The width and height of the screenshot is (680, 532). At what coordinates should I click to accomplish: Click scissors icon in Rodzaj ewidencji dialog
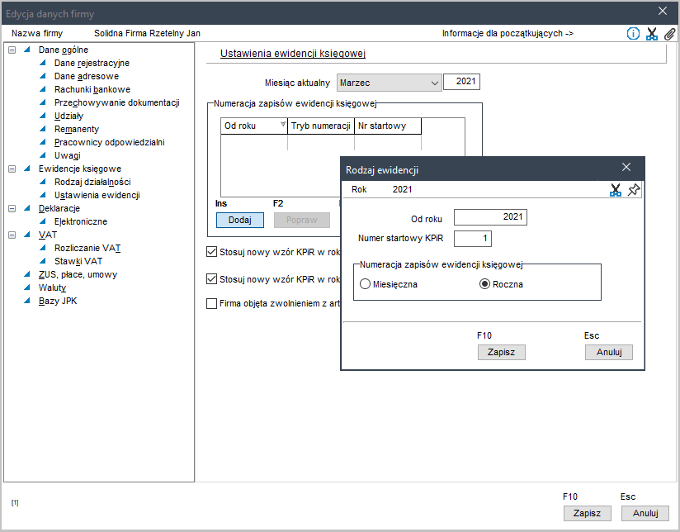(x=616, y=190)
